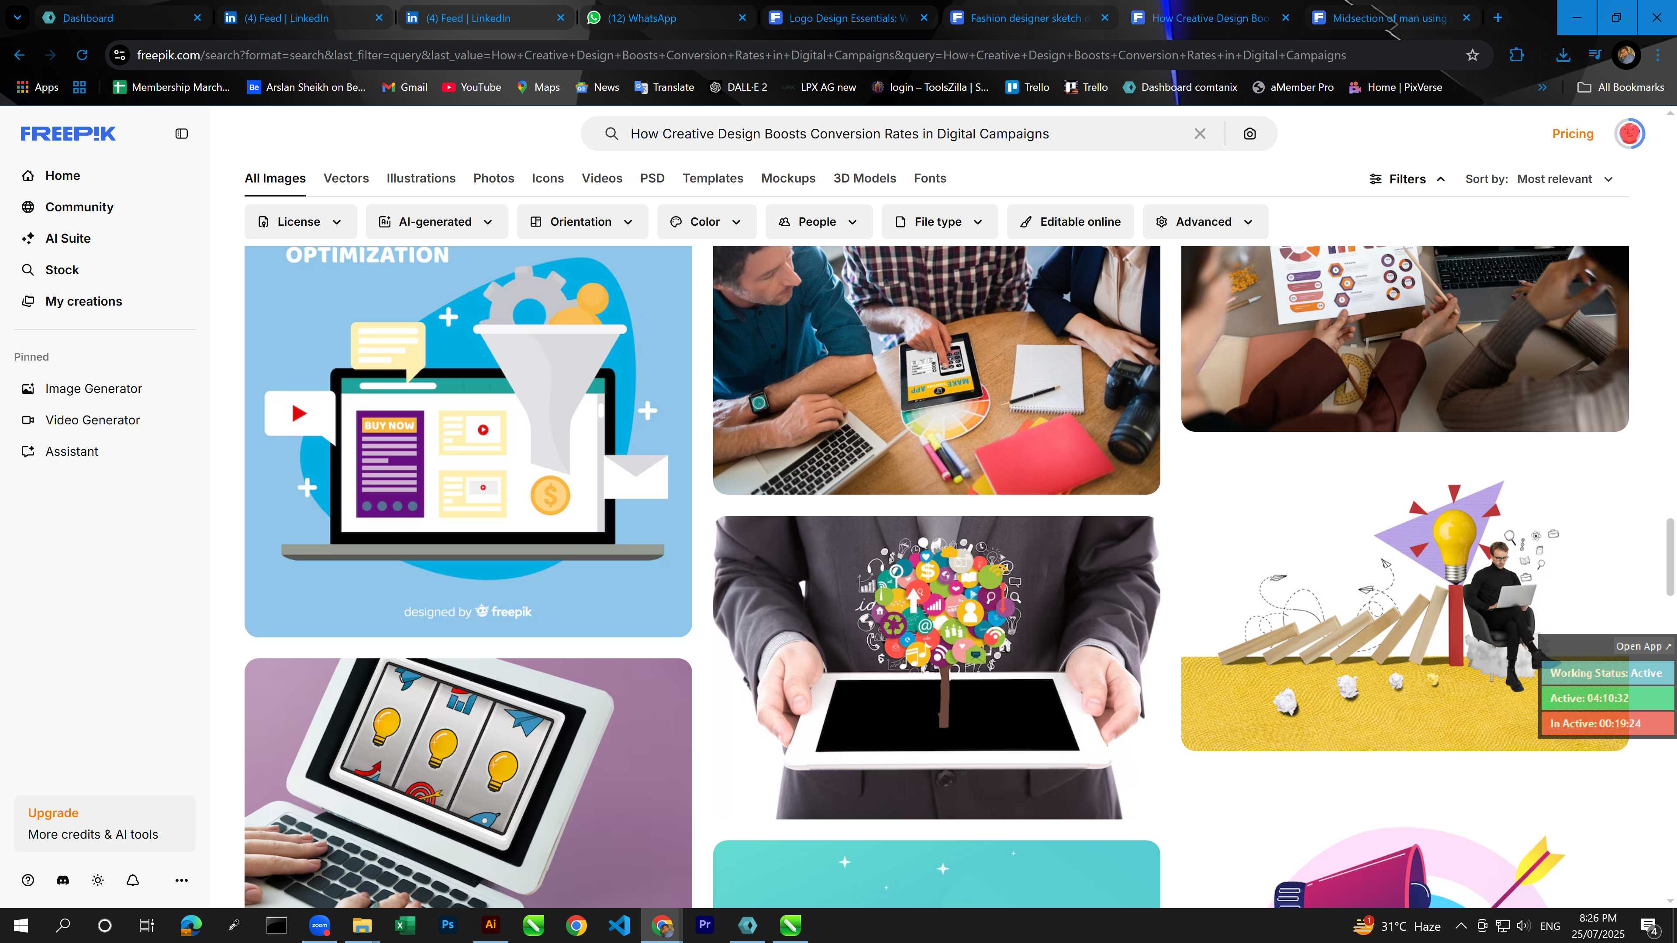
Task: Collapse the Freepik sidebar panel icon
Action: (x=182, y=134)
